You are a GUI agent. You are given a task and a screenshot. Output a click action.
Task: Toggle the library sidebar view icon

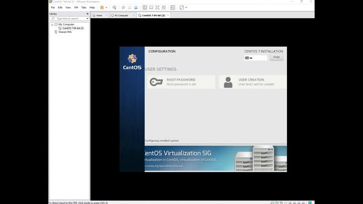pyautogui.click(x=145, y=7)
